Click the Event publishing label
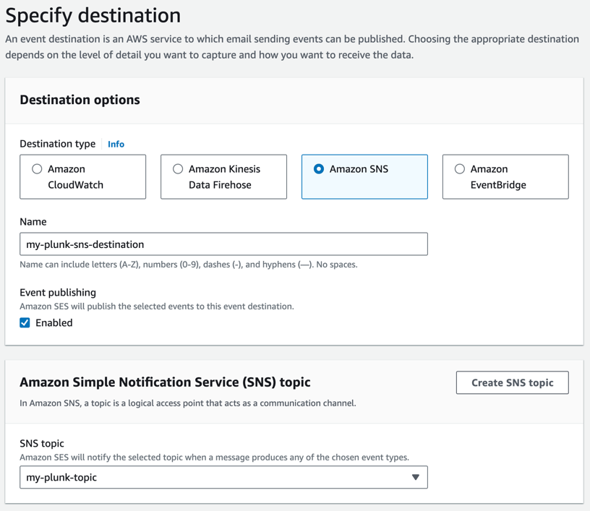Viewport: 590px width, 511px height. point(58,293)
